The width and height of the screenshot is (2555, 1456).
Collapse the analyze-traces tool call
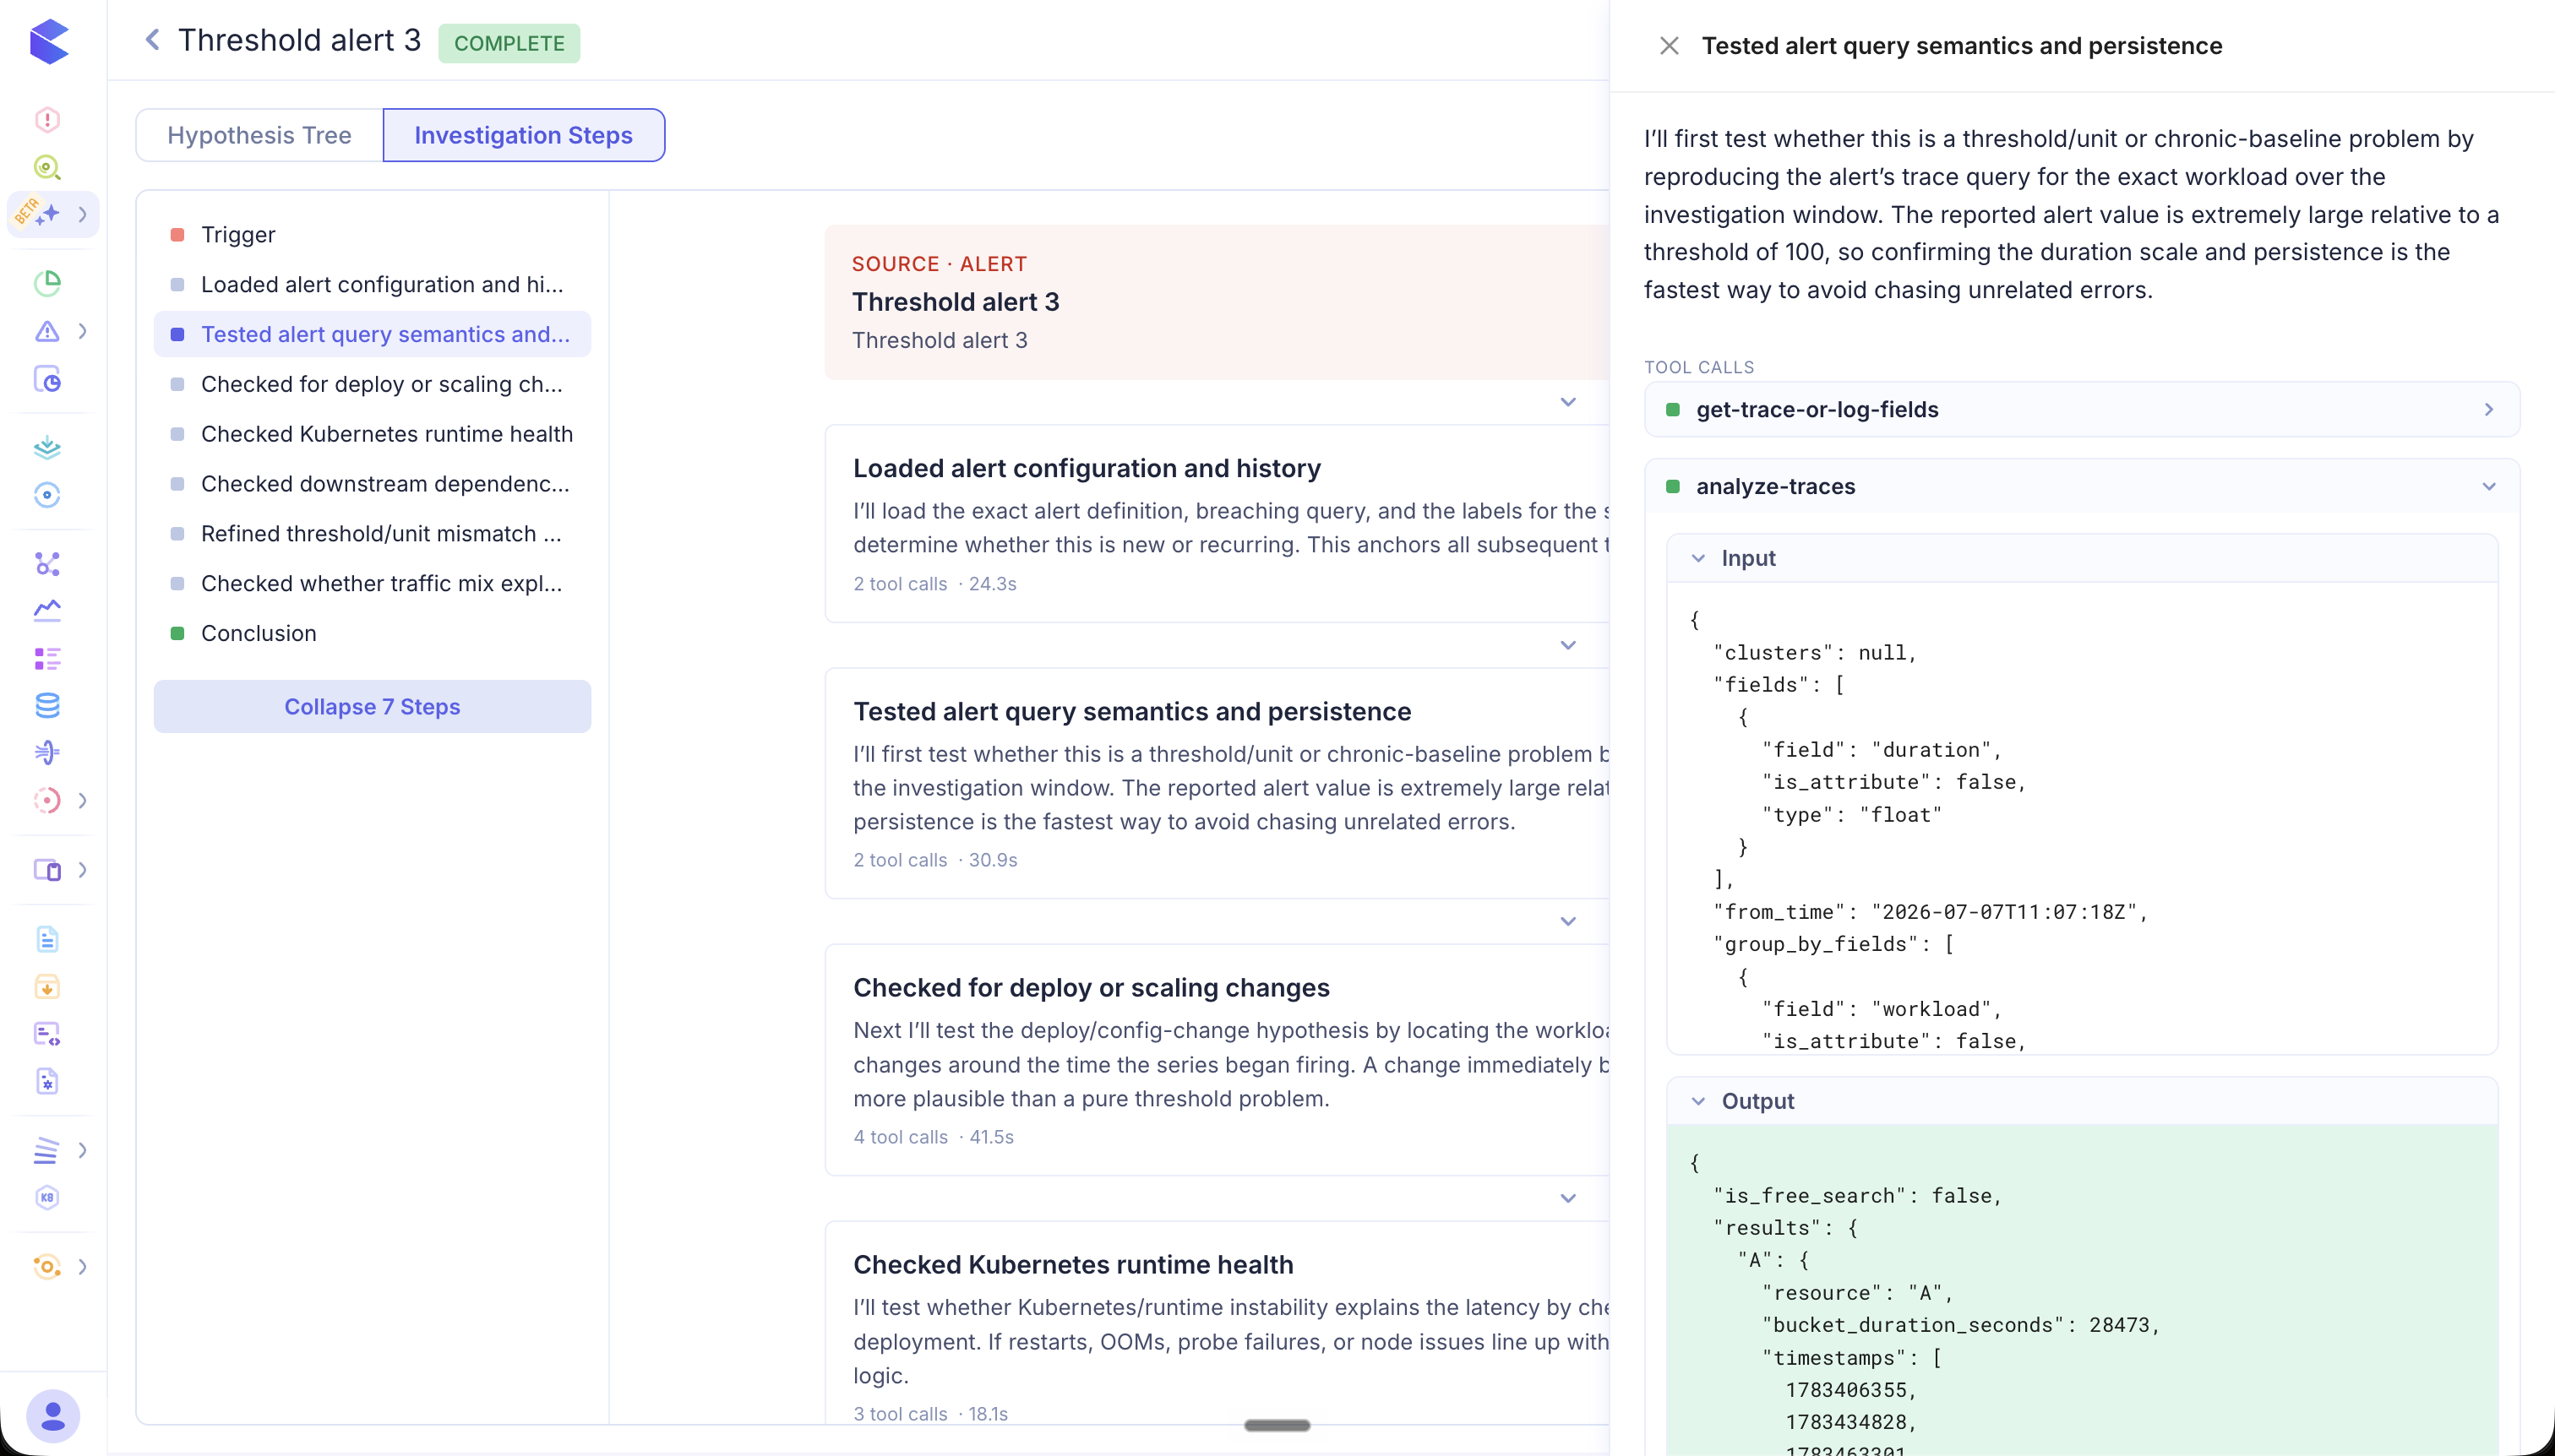pyautogui.click(x=2081, y=487)
